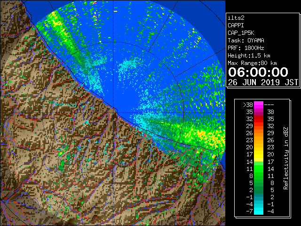Viewport: 301px width, 226px height.
Task: Click the '---' legend label
Action: point(269,105)
